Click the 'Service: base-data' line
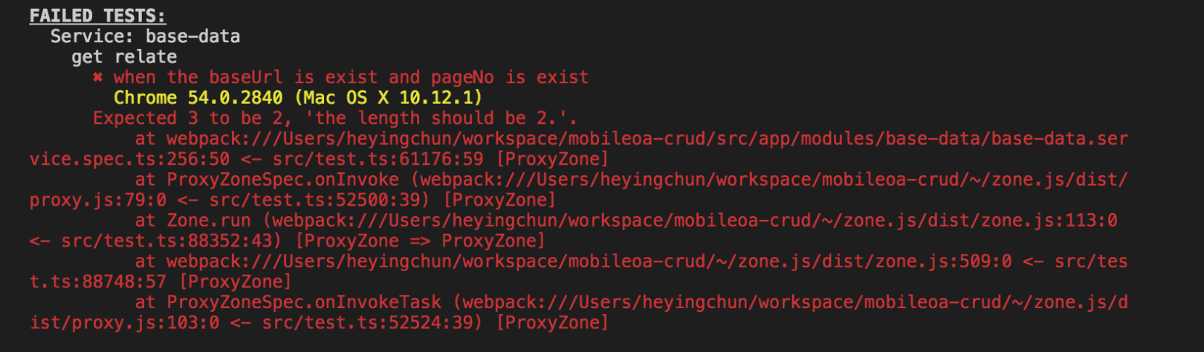The image size is (1204, 352). pos(145,36)
